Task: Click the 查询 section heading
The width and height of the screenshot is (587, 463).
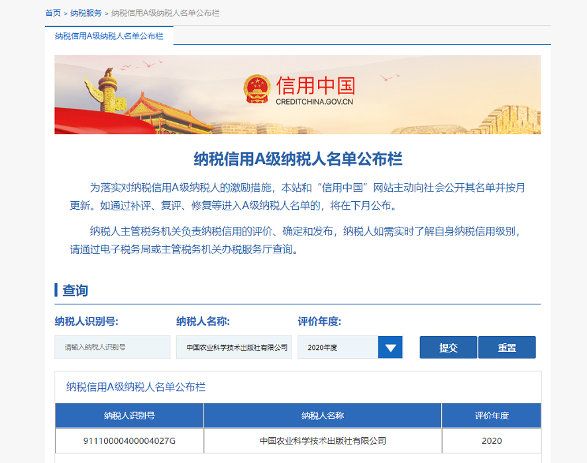Action: pyautogui.click(x=75, y=290)
